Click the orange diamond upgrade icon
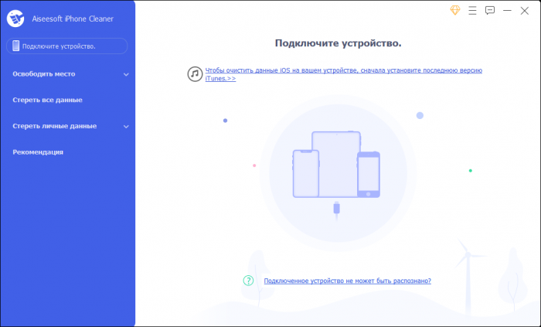This screenshot has height=327, width=541. pyautogui.click(x=455, y=10)
